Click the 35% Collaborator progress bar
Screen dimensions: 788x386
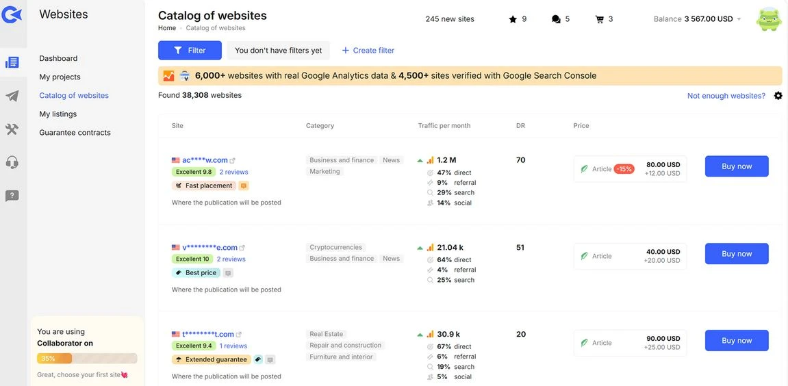coord(87,358)
